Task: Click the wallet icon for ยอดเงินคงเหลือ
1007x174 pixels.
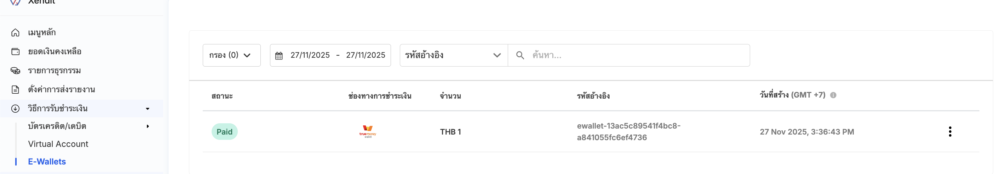Action: [x=15, y=51]
